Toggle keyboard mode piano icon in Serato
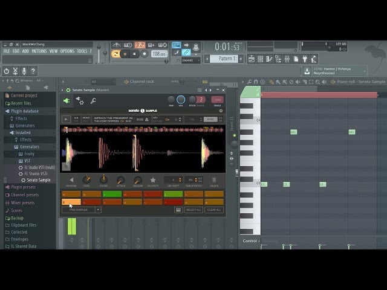The image size is (387, 290). (x=178, y=210)
